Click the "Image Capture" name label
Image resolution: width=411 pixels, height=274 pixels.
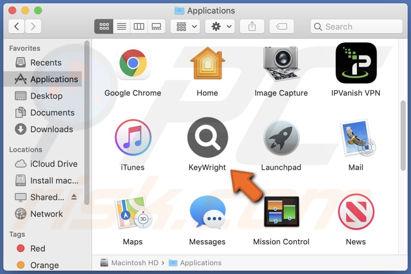coord(281,93)
